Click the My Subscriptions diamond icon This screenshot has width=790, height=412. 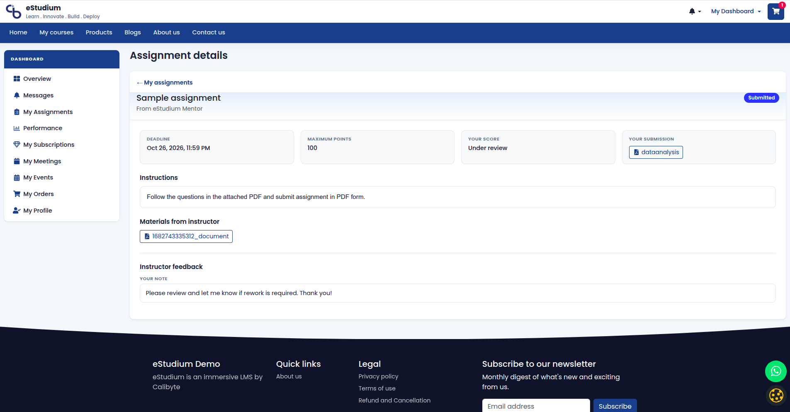pos(17,145)
